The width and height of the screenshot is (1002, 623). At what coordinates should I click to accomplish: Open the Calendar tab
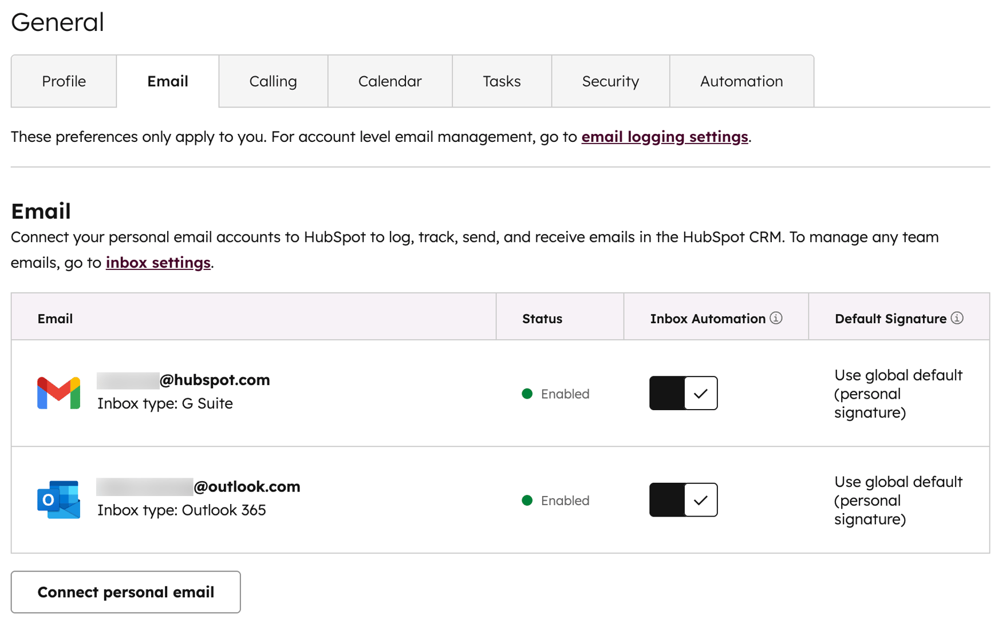(x=389, y=81)
